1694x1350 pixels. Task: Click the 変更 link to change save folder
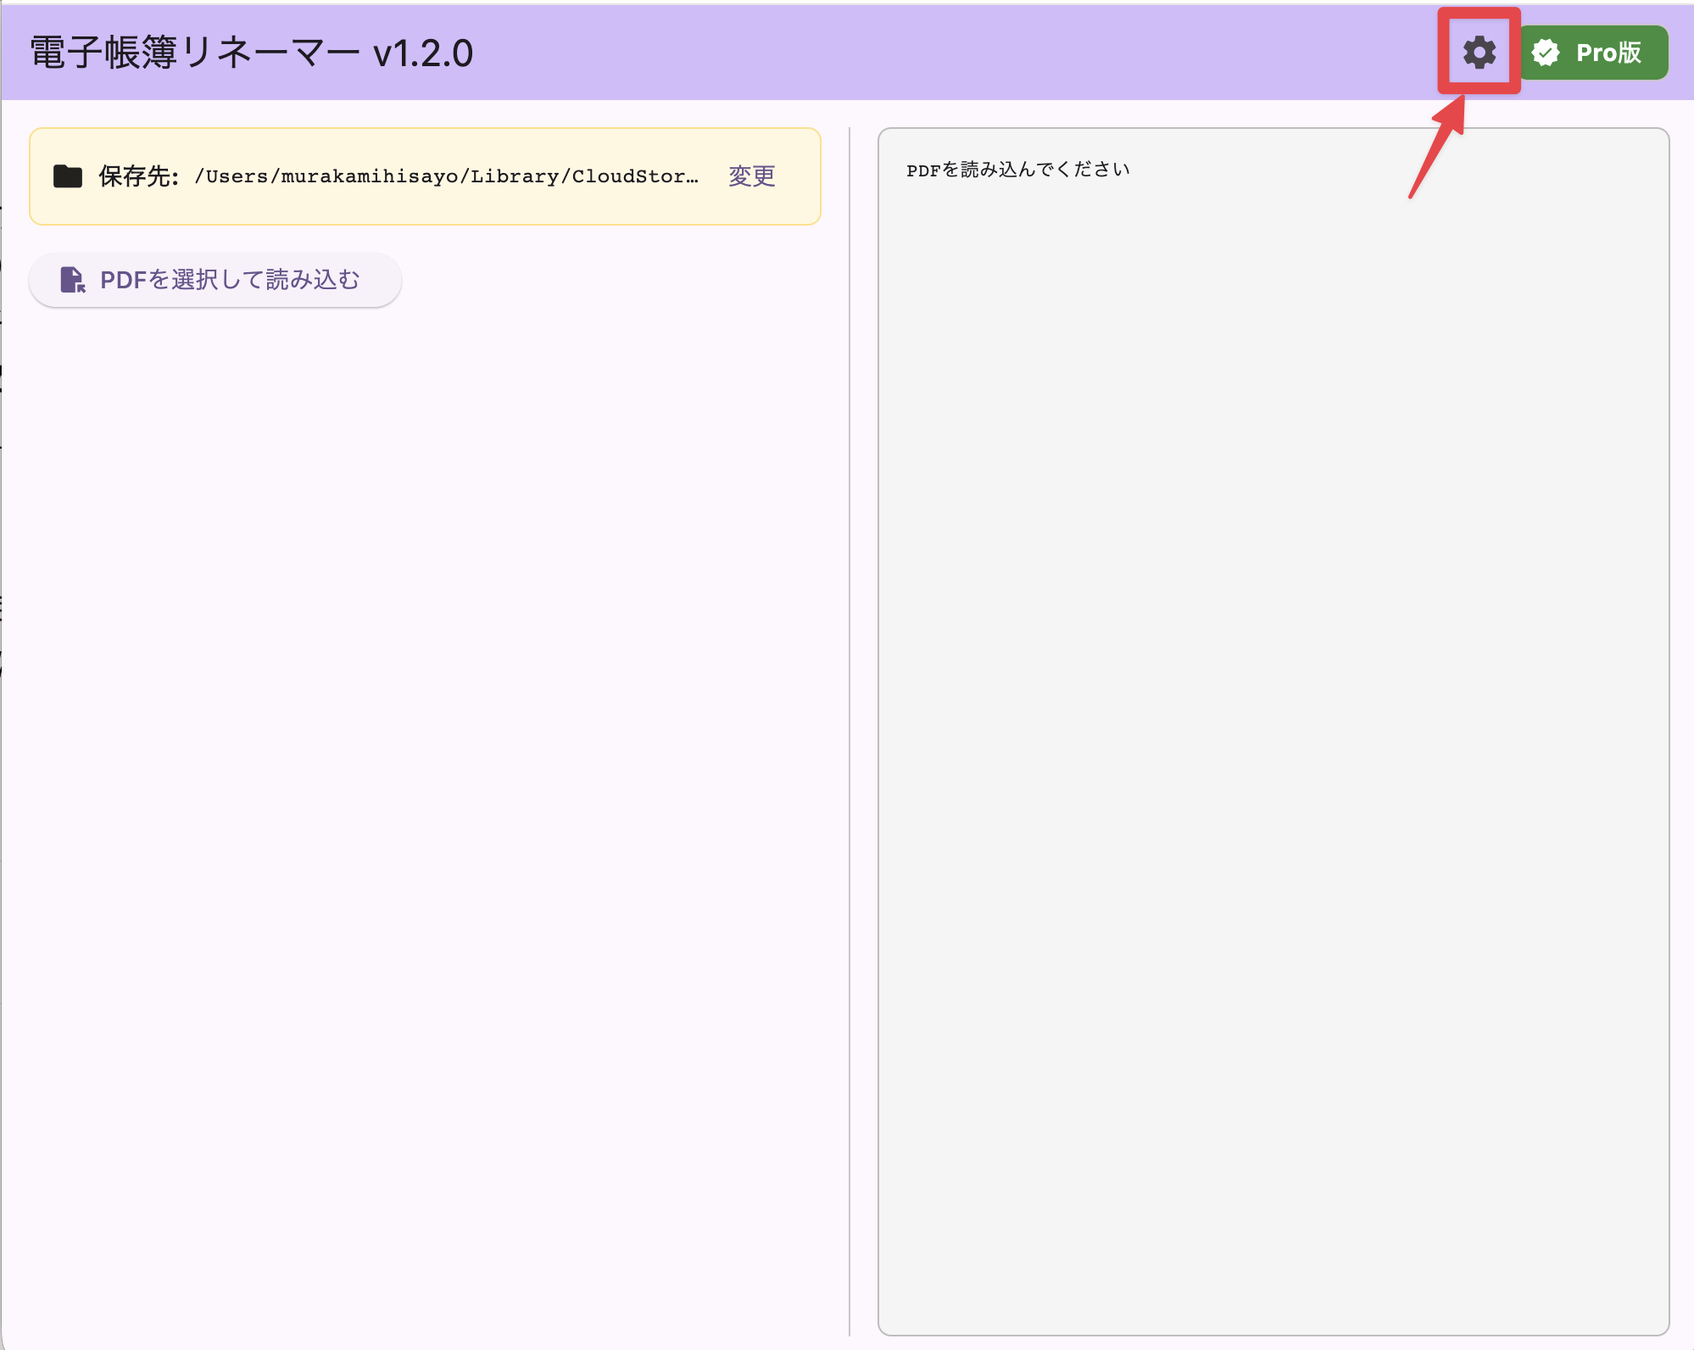752,176
